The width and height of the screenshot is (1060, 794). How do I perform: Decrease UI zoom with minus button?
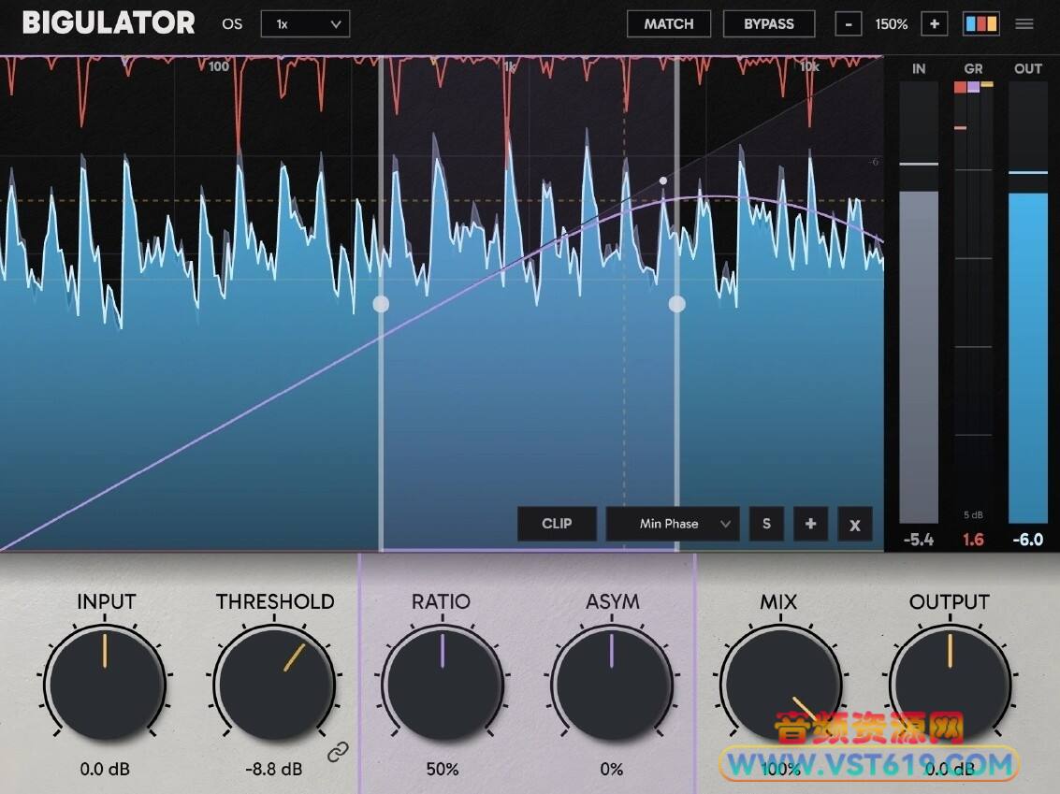coord(849,24)
